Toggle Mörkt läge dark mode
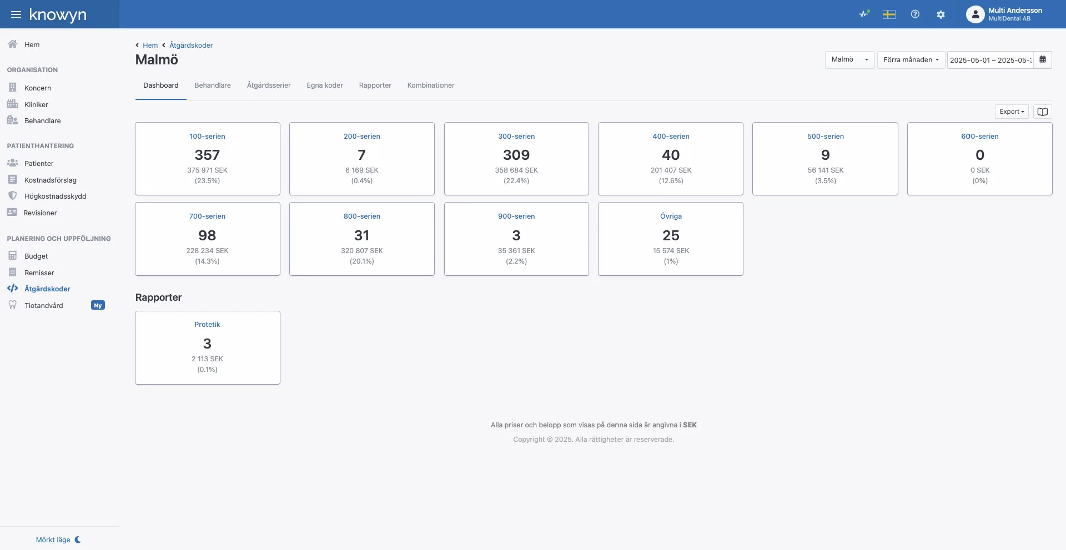Image resolution: width=1066 pixels, height=550 pixels. 58,539
